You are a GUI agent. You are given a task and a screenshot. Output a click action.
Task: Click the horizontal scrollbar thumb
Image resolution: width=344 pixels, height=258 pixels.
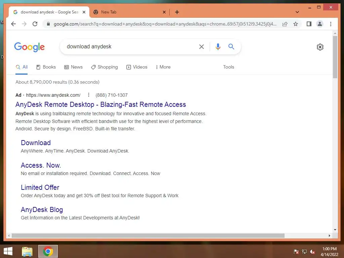[x=148, y=235]
